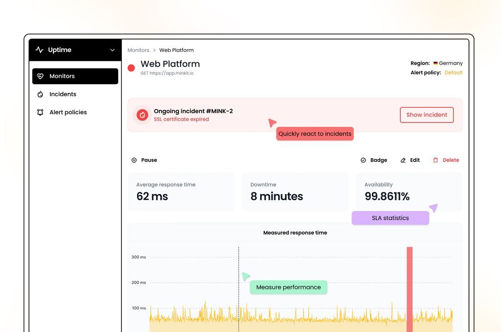
Task: Click the checkmark icon next to Badge
Action: pyautogui.click(x=363, y=160)
